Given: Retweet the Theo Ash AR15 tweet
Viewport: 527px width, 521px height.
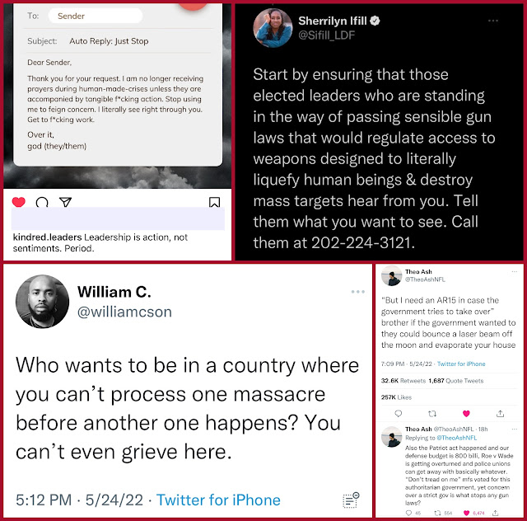Looking at the screenshot, I should (432, 413).
